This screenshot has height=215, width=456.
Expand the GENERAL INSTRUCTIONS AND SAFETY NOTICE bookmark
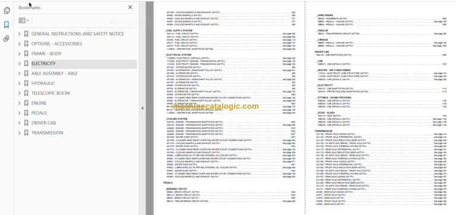coord(20,34)
